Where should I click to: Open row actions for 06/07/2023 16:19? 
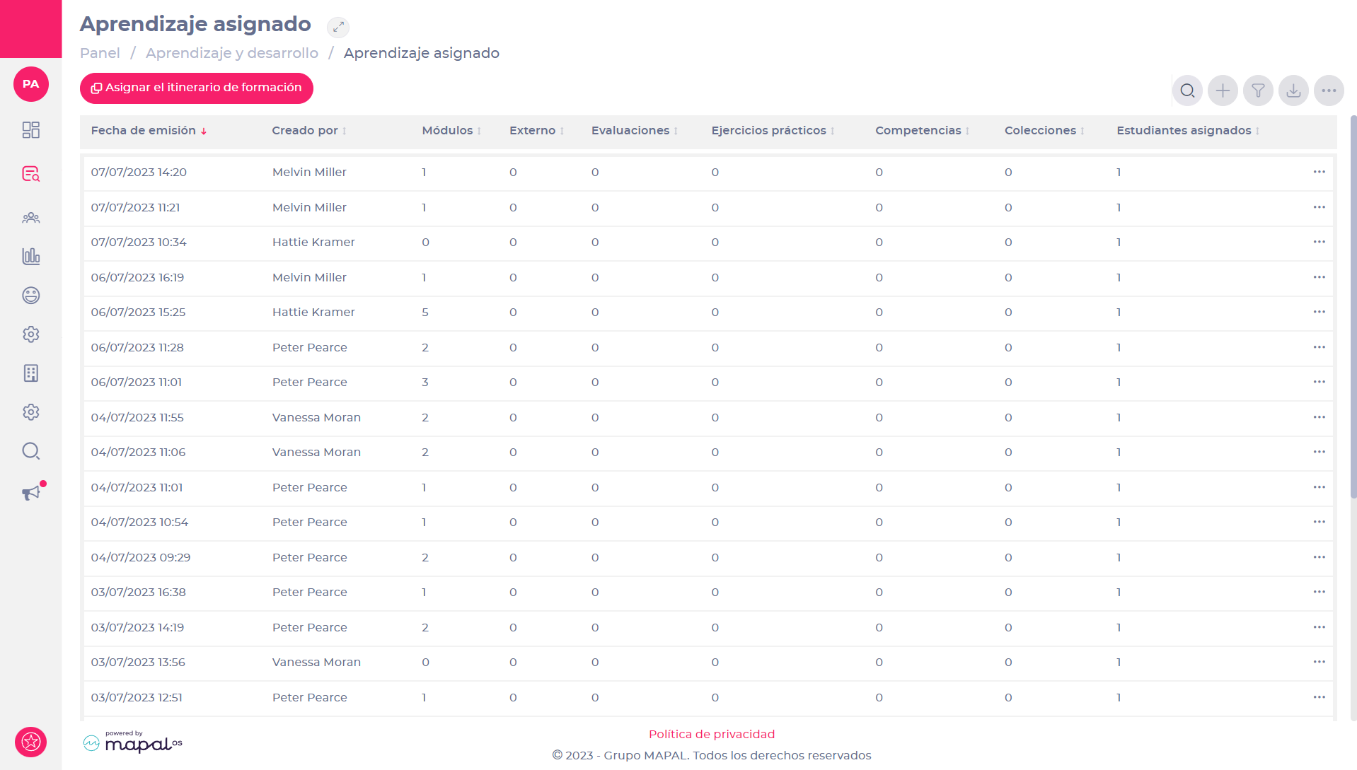pyautogui.click(x=1319, y=277)
